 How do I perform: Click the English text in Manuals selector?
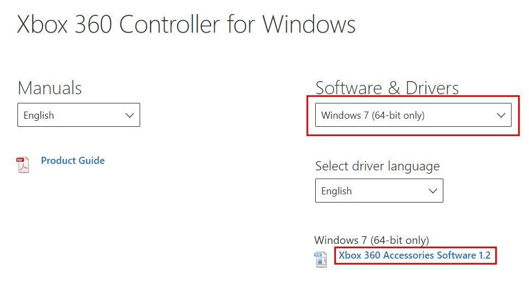pyautogui.click(x=39, y=115)
